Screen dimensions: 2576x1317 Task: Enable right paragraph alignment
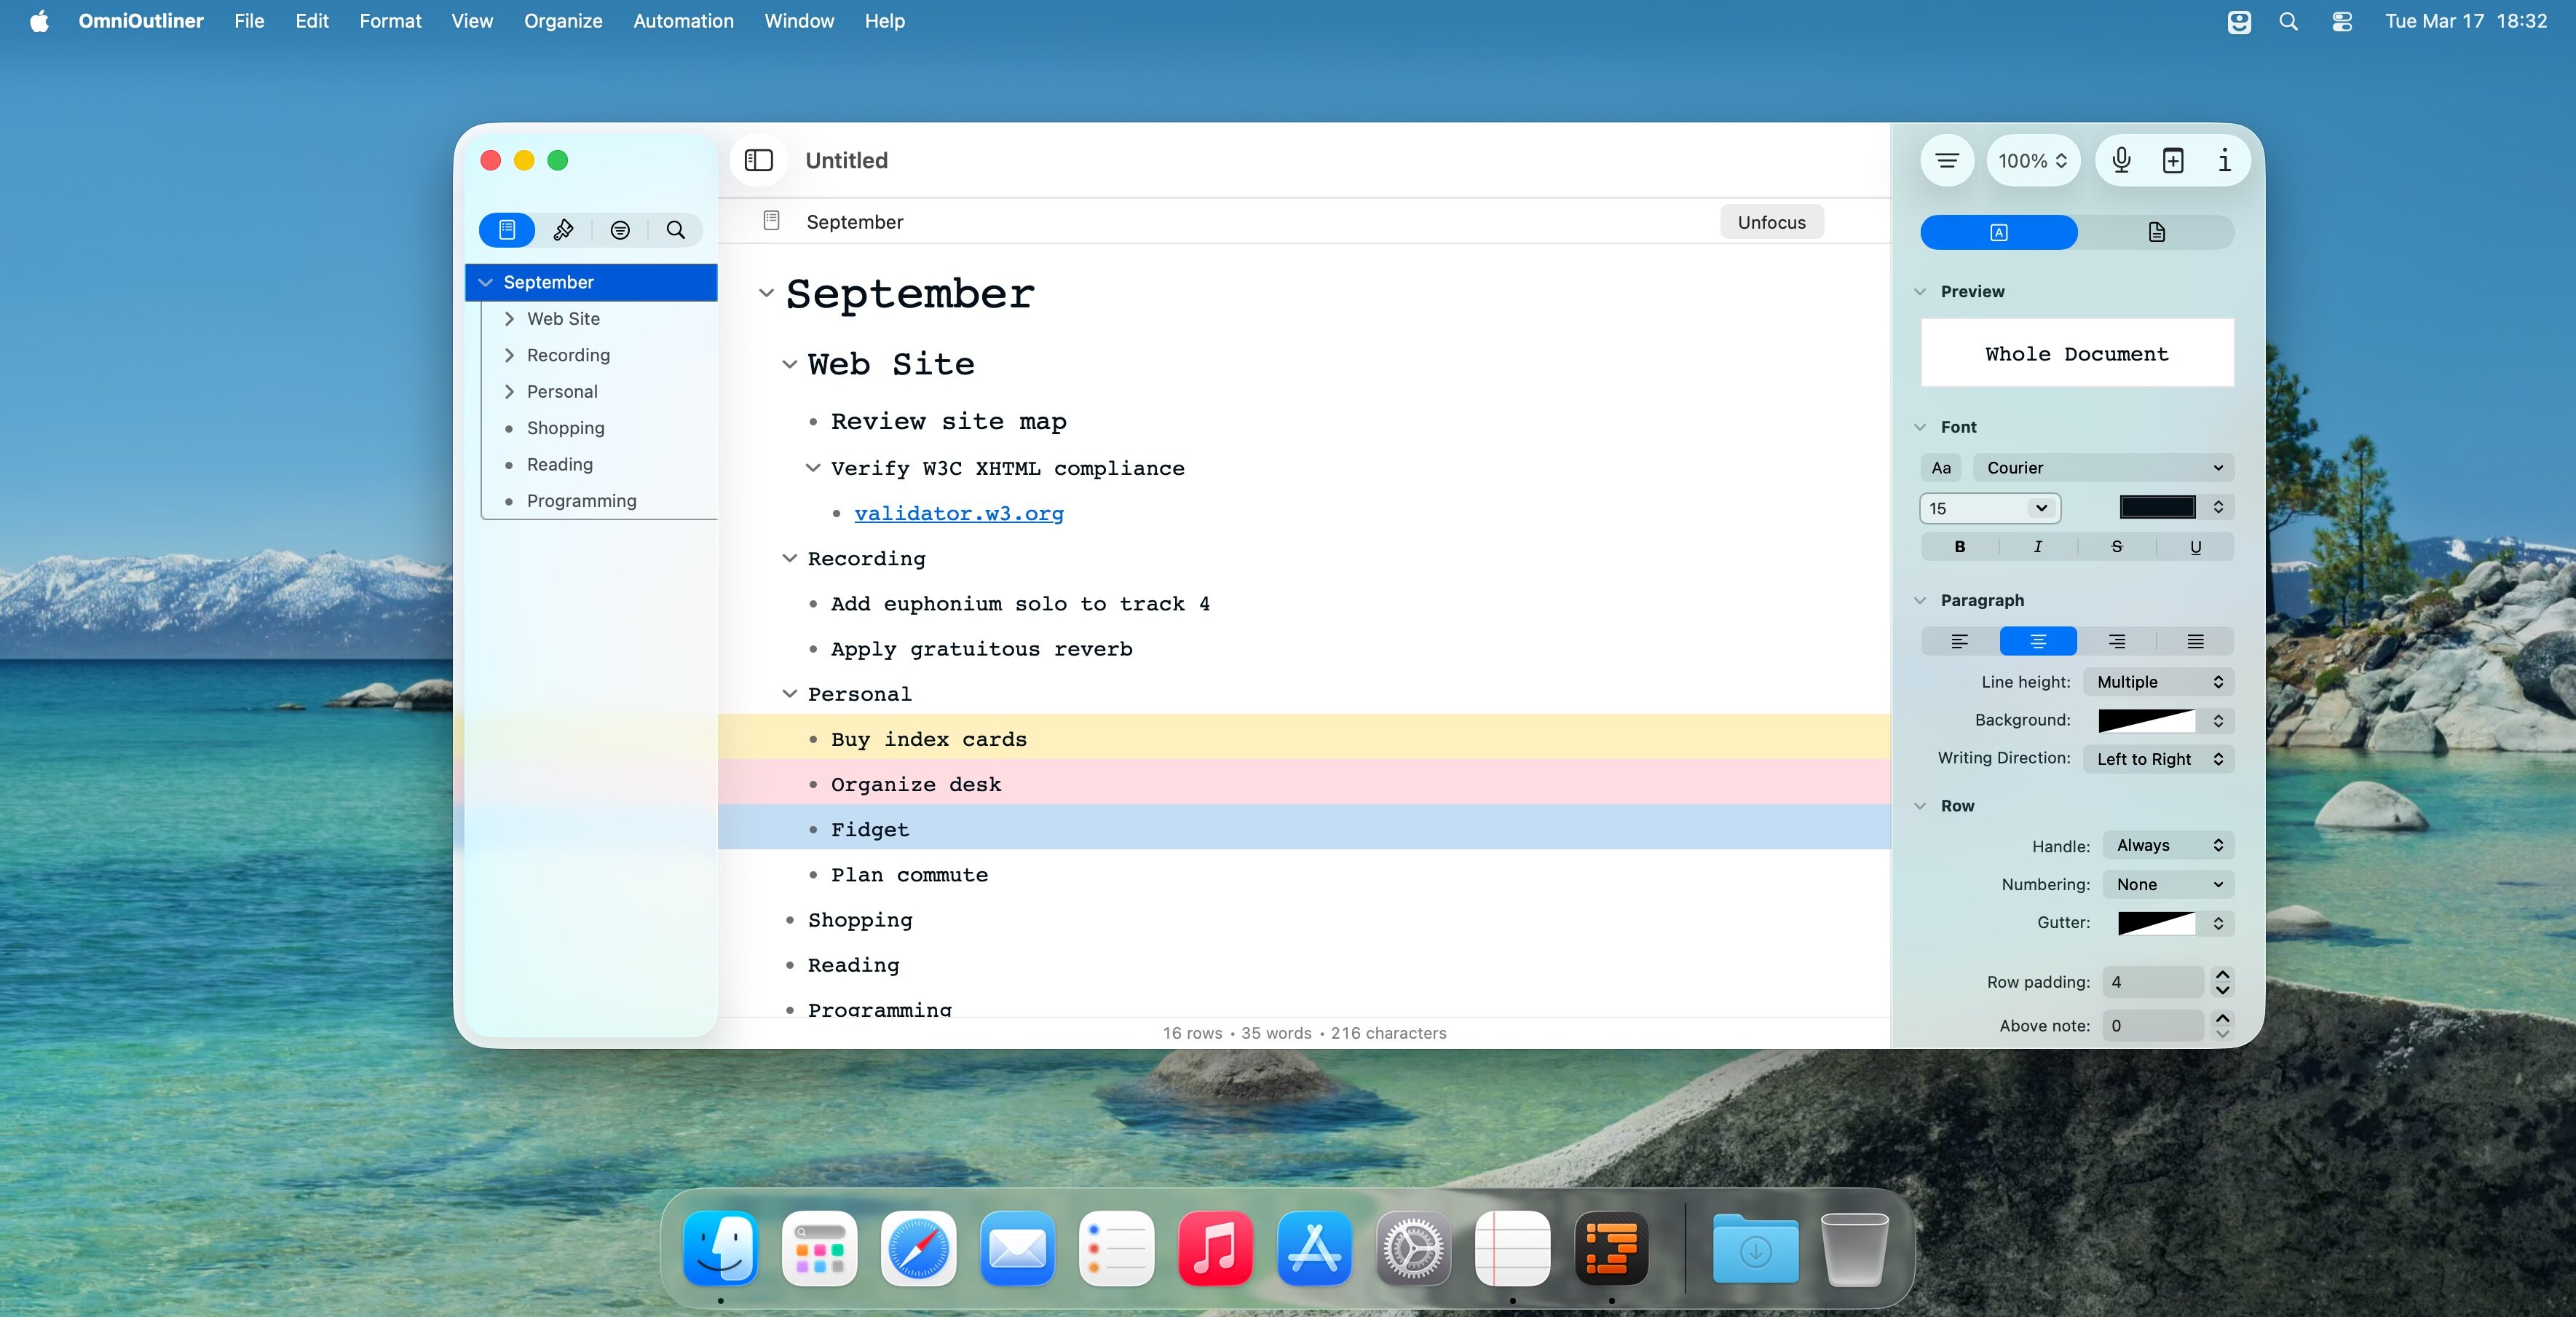click(2116, 642)
